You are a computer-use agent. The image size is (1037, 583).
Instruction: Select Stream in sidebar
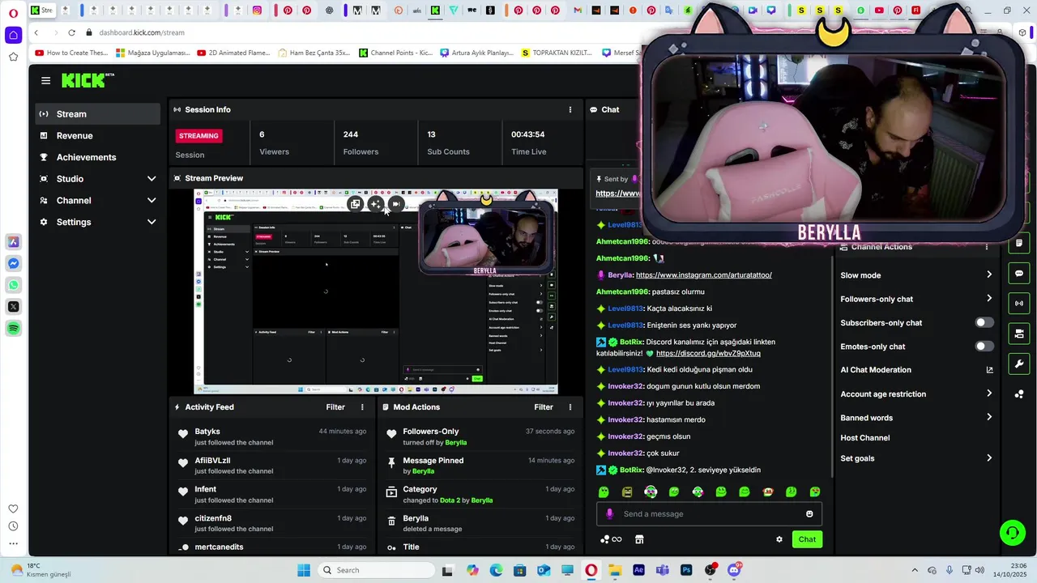pyautogui.click(x=97, y=114)
